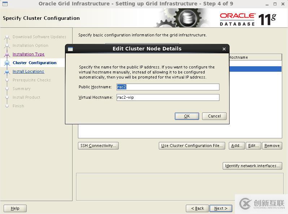Click Finish step text
The height and width of the screenshot is (214, 288).
(x=18, y=106)
